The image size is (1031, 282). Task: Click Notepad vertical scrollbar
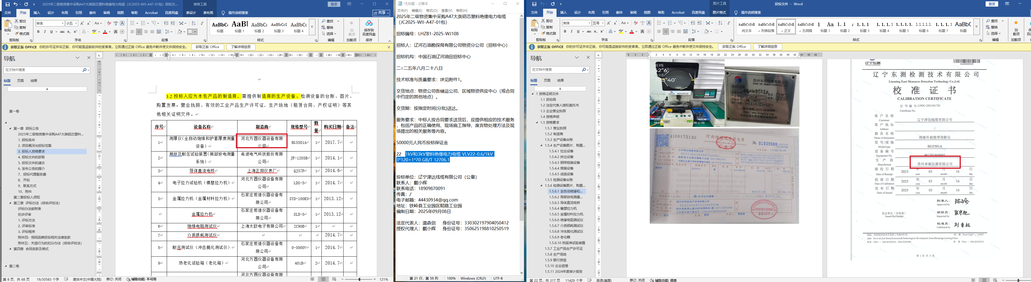522,144
